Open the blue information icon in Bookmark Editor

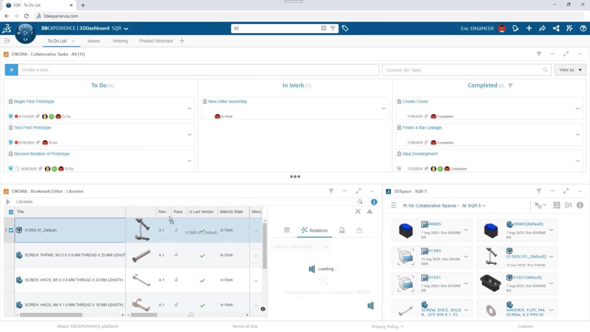point(374,202)
